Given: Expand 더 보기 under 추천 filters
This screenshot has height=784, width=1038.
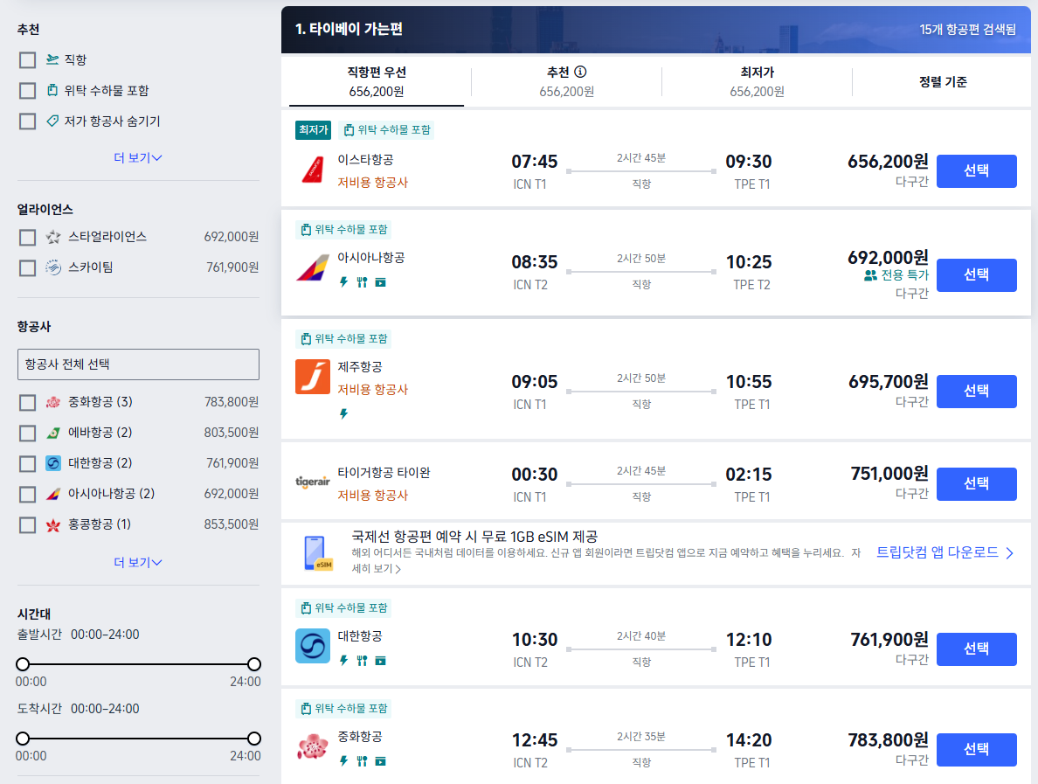Looking at the screenshot, I should point(138,157).
